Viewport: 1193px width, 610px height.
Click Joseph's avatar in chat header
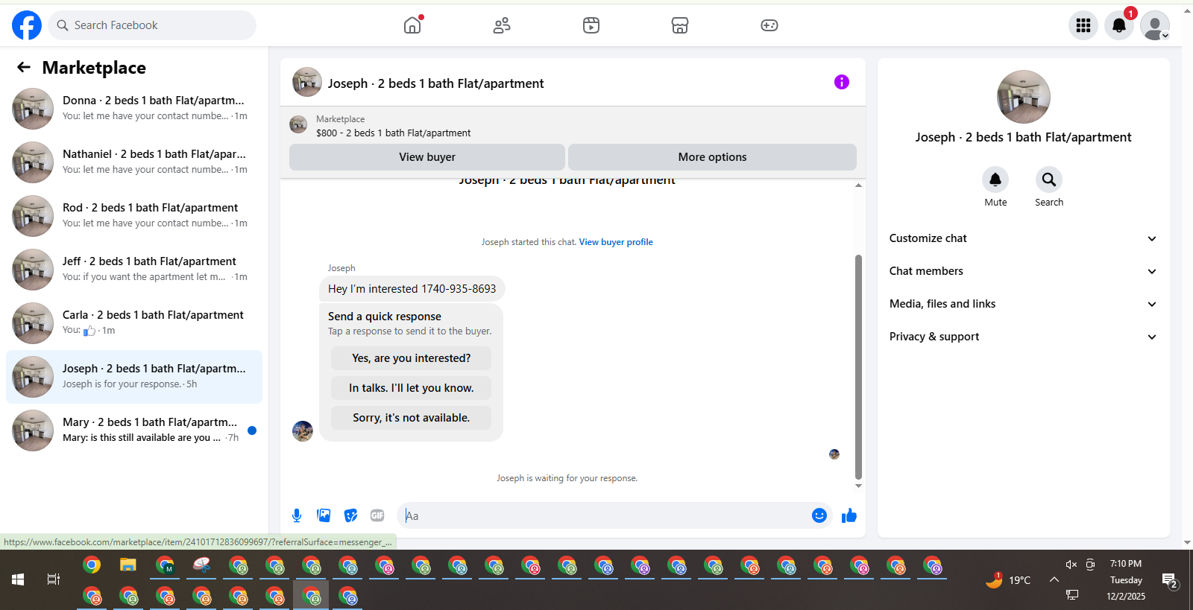307,82
